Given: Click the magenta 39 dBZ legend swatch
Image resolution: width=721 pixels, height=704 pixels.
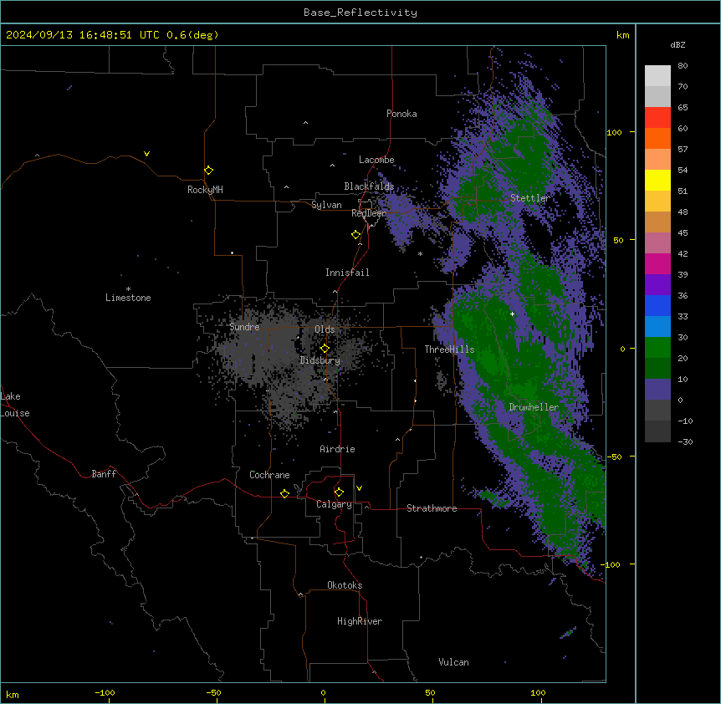Looking at the screenshot, I should (657, 263).
